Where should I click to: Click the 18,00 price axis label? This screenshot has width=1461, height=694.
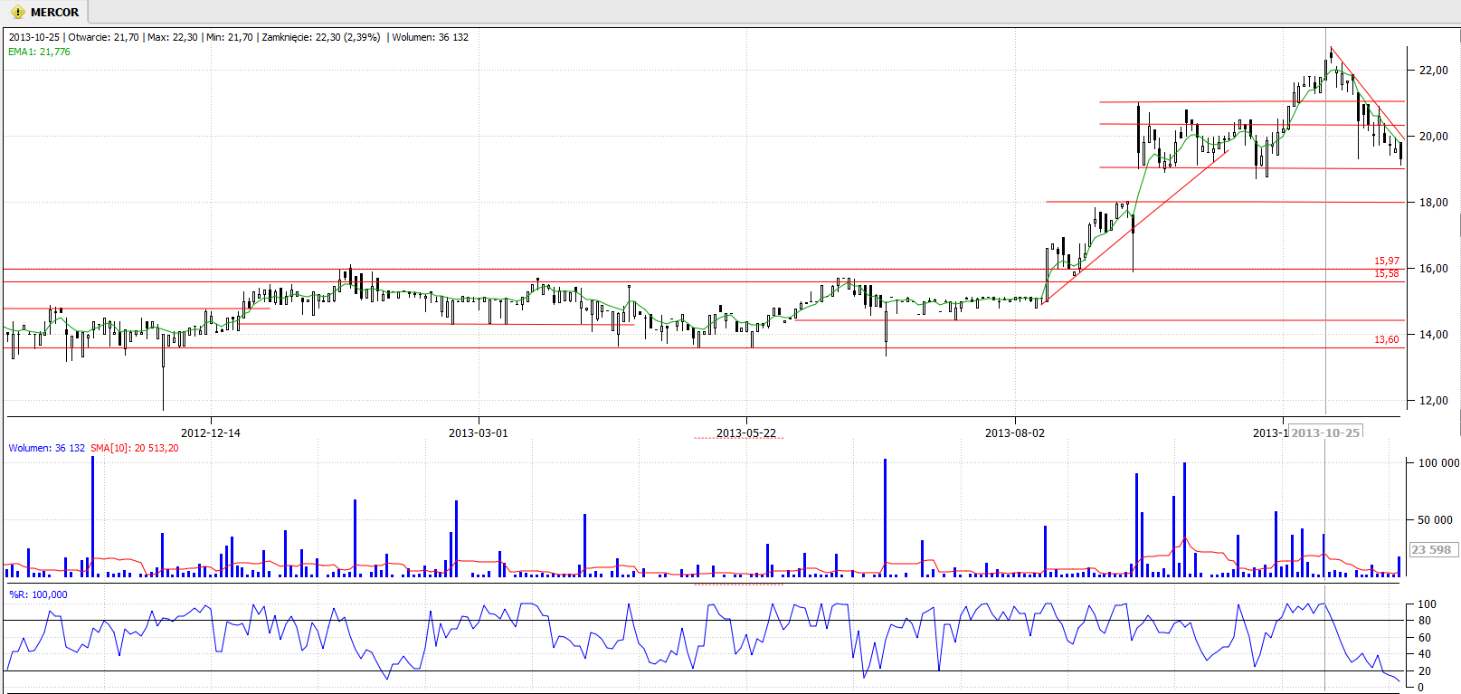pos(1433,202)
